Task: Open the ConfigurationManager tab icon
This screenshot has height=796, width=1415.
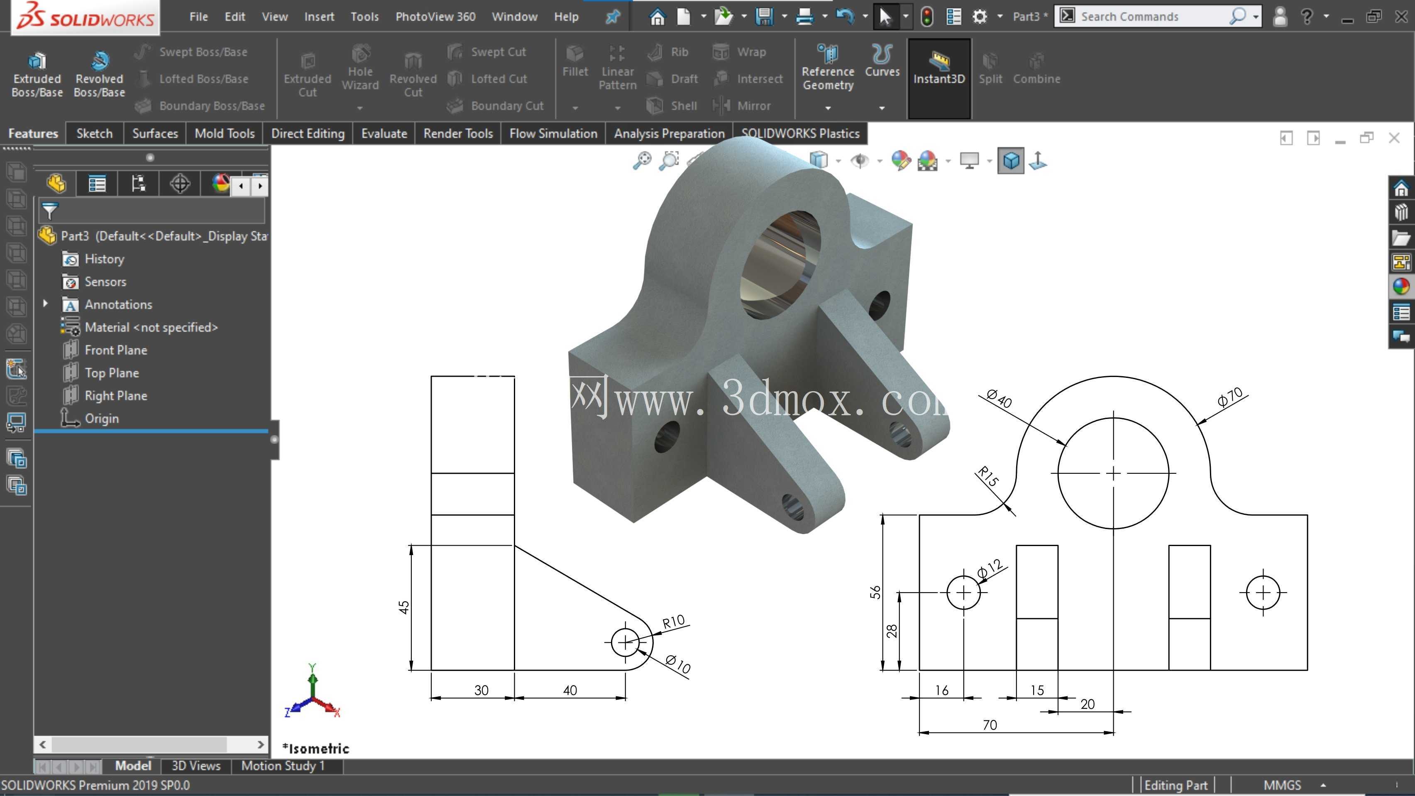Action: pos(138,184)
